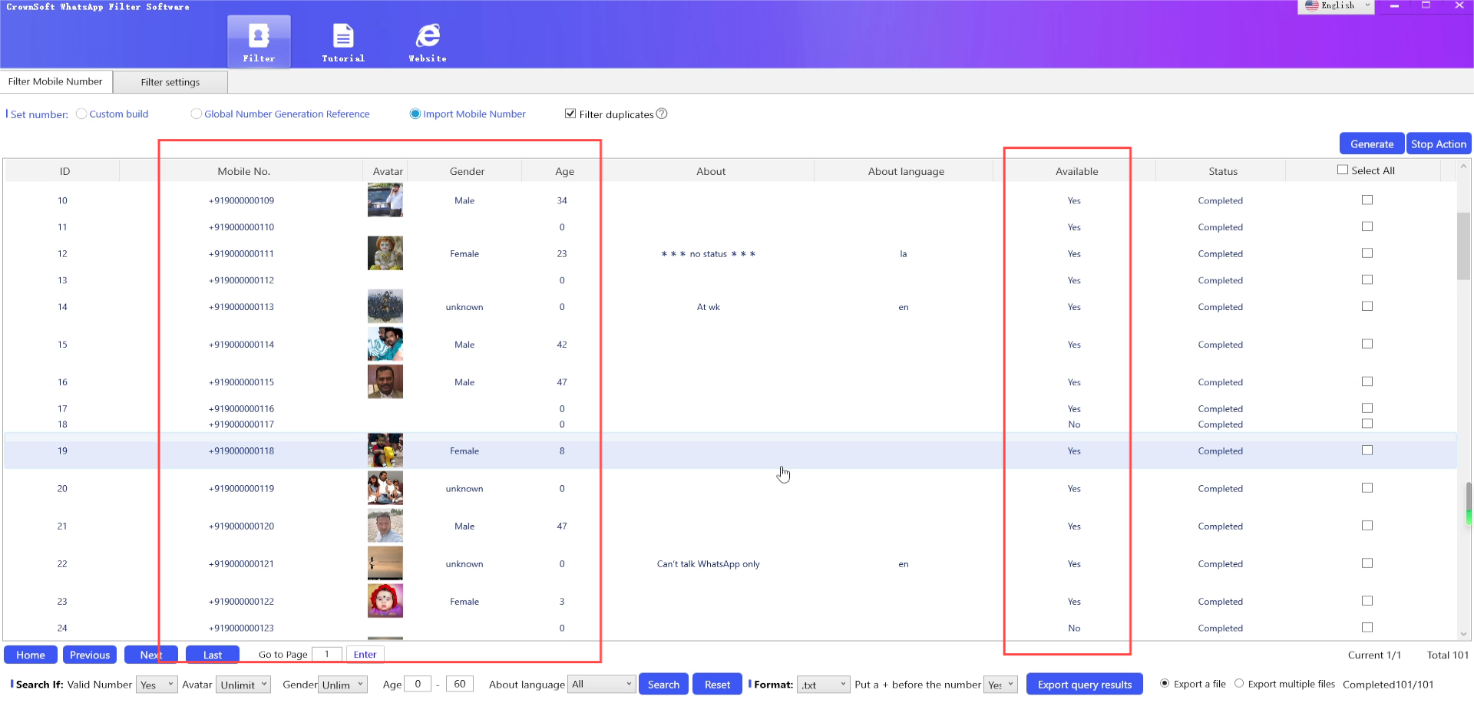Switch to Filter Mobile Number tab

tap(55, 81)
